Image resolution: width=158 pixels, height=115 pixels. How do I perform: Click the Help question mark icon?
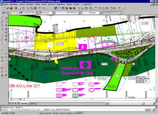click(119, 8)
